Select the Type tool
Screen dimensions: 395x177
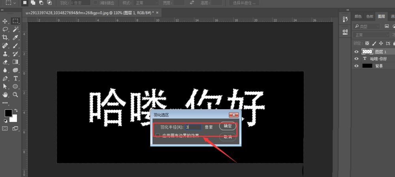point(15,78)
